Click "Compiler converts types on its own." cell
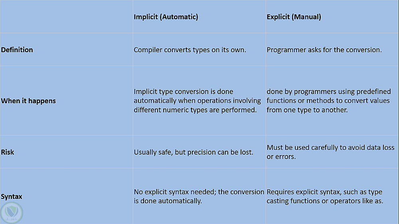The image size is (399, 224). pos(190,50)
